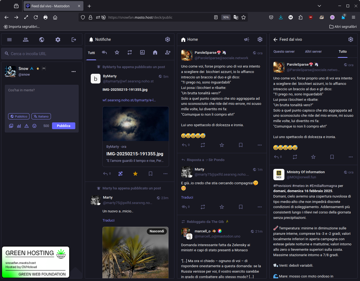Show announcements megaphone in Home column
This screenshot has height=281, width=360.
pyautogui.click(x=247, y=39)
